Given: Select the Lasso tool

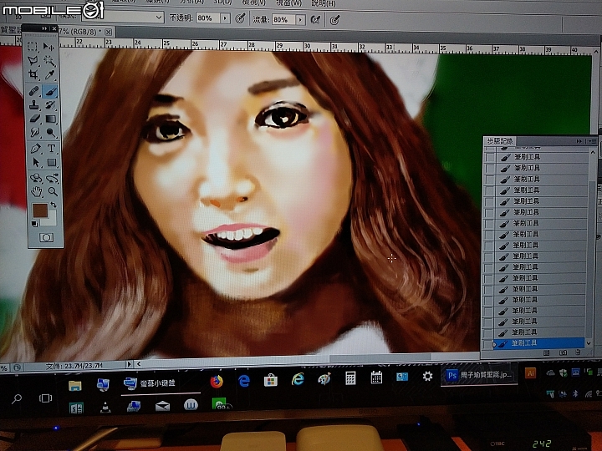Looking at the screenshot, I should click(x=33, y=61).
